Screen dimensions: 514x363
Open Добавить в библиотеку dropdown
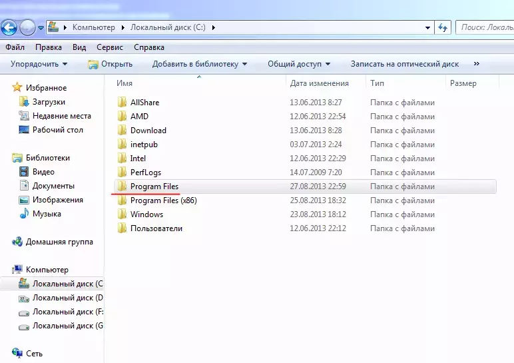coord(200,64)
